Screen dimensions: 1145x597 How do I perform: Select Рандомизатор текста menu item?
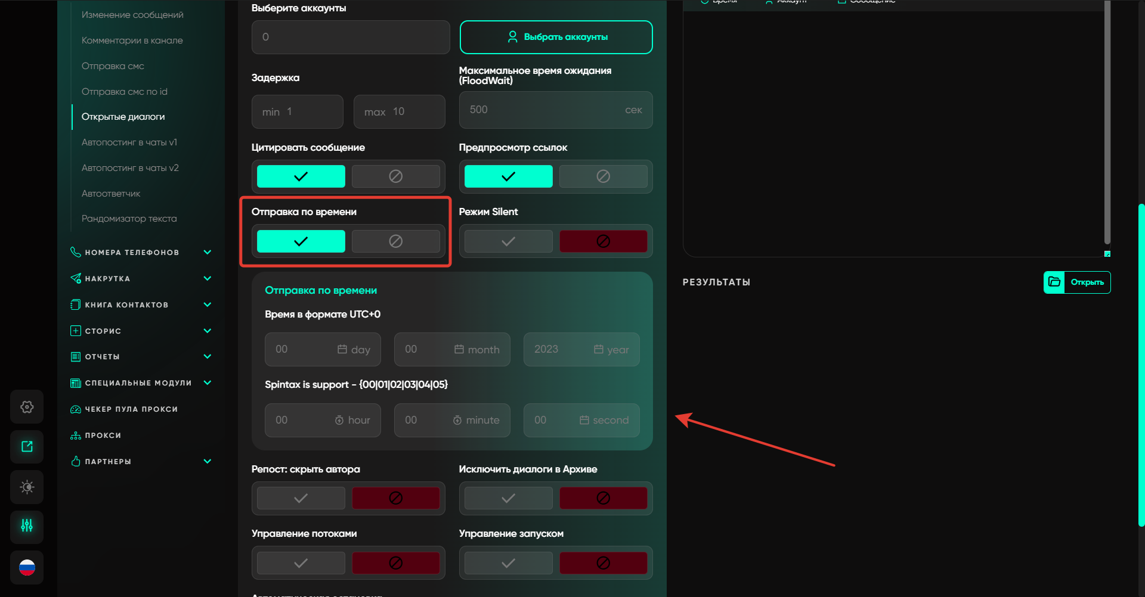coord(129,219)
